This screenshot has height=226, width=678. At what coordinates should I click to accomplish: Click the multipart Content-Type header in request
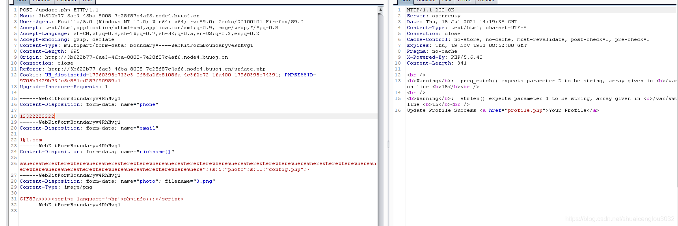tap(136, 45)
